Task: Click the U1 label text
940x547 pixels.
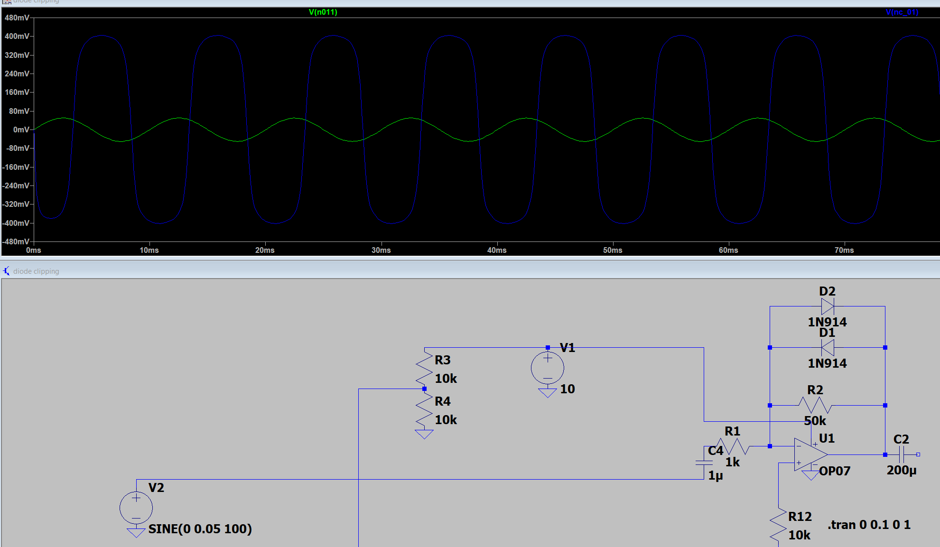Action: point(827,438)
